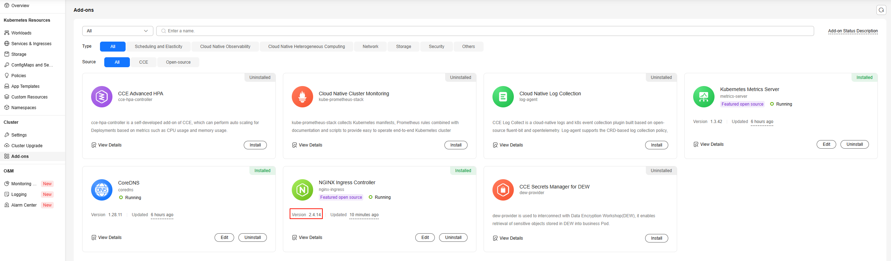Click the refresh icon at top right
This screenshot has width=891, height=261.
881,10
